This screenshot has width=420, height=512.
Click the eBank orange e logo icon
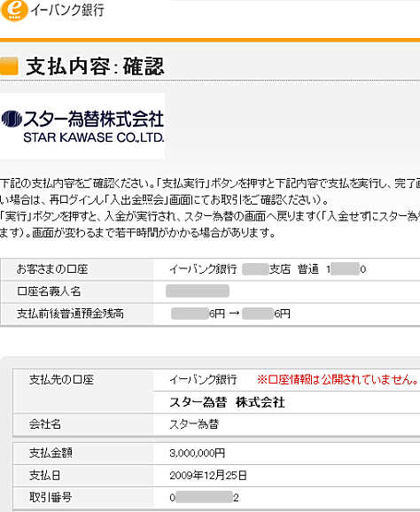(x=14, y=10)
